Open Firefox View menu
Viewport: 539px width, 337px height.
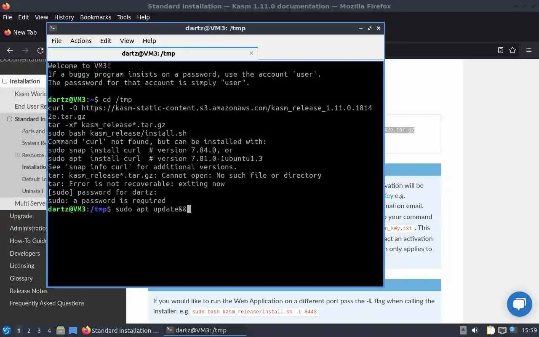tap(41, 17)
